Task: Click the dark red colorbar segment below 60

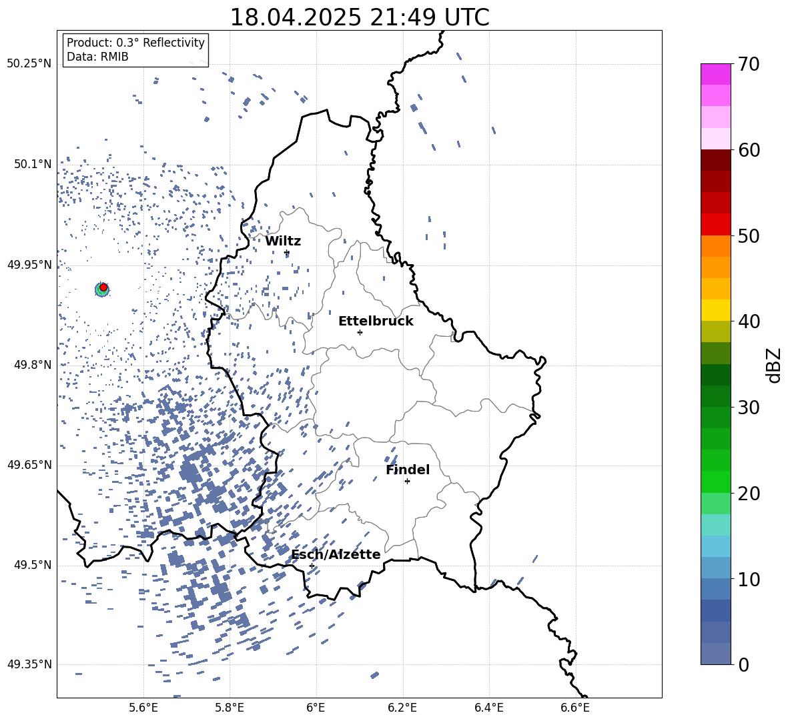Action: click(x=715, y=160)
